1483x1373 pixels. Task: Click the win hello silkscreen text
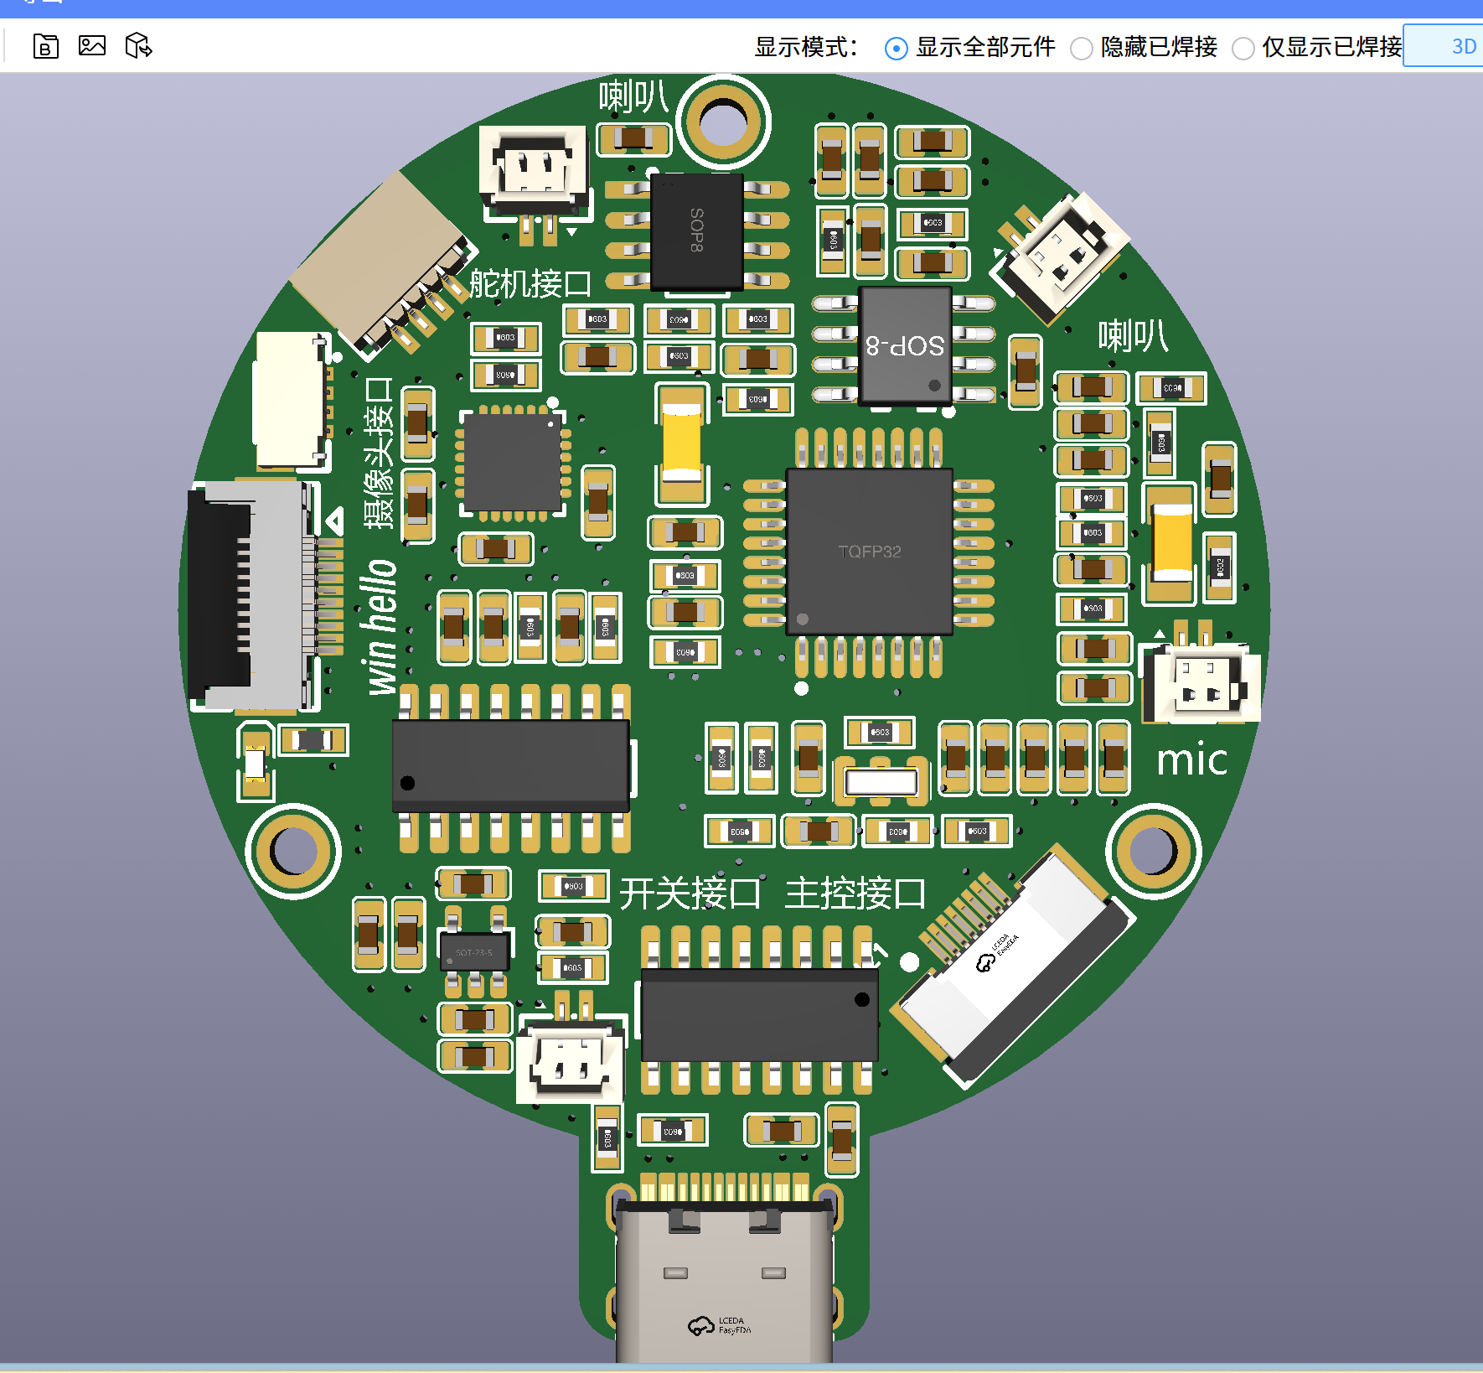380,627
